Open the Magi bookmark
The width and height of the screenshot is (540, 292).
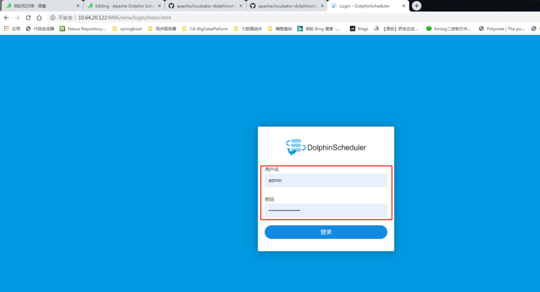(x=359, y=29)
